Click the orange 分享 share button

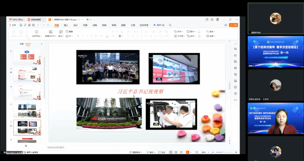coord(234,25)
